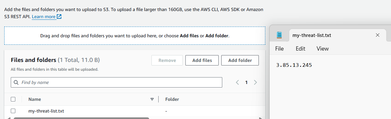
Task: Click the Notepad app icon in the tab bar
Action: click(279, 35)
